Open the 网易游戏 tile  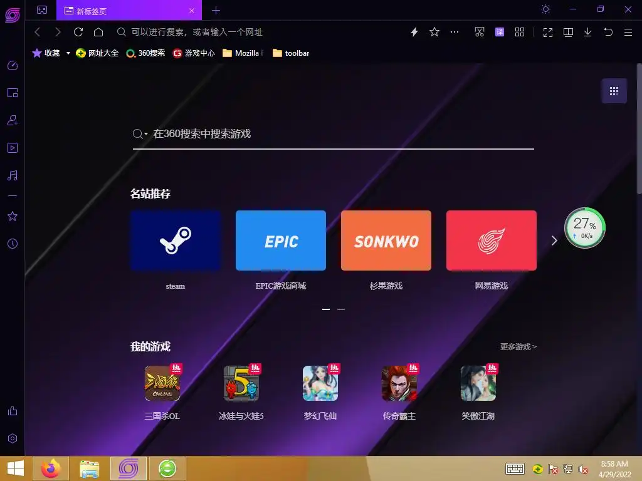pos(492,240)
